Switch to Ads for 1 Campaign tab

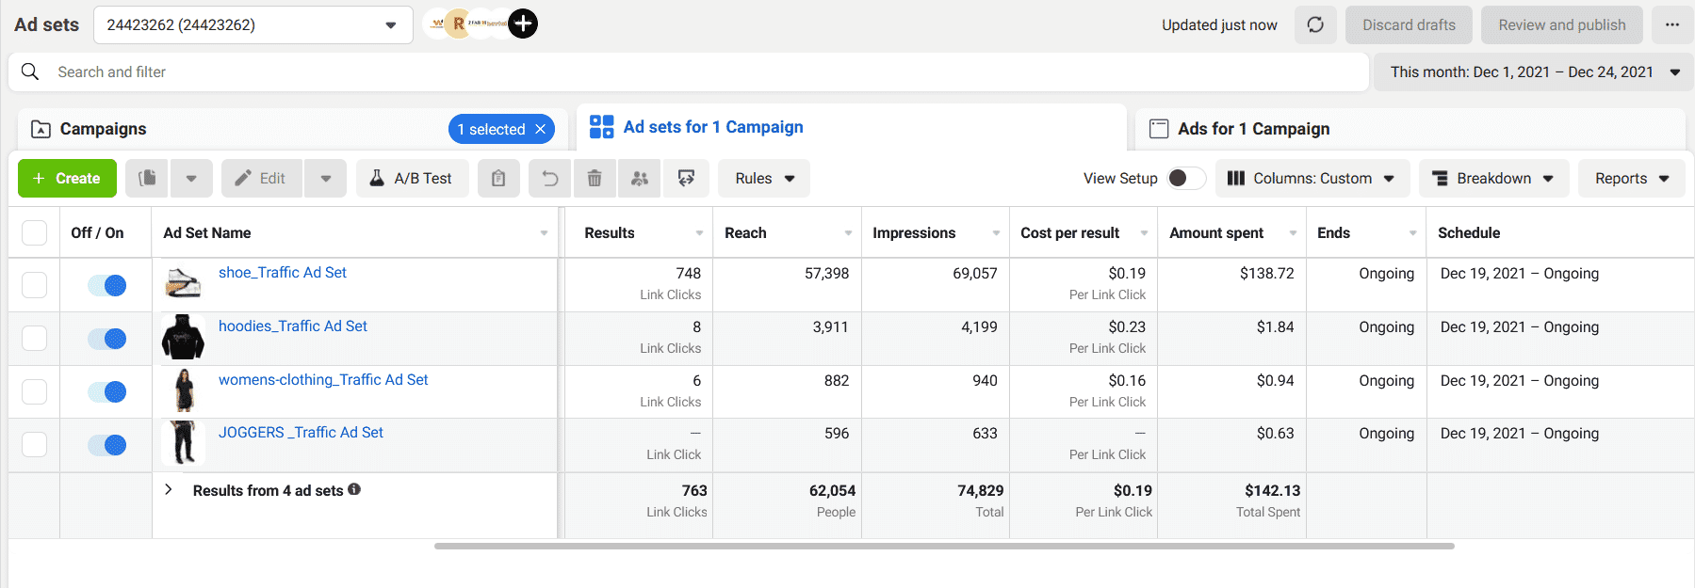1253,129
